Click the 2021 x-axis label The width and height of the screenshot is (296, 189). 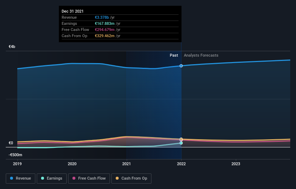[x=127, y=164]
